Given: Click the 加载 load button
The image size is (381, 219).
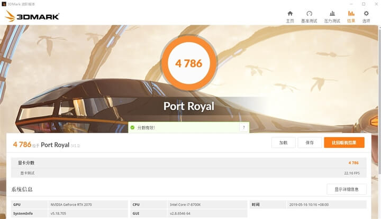Looking at the screenshot, I should pyautogui.click(x=283, y=142).
